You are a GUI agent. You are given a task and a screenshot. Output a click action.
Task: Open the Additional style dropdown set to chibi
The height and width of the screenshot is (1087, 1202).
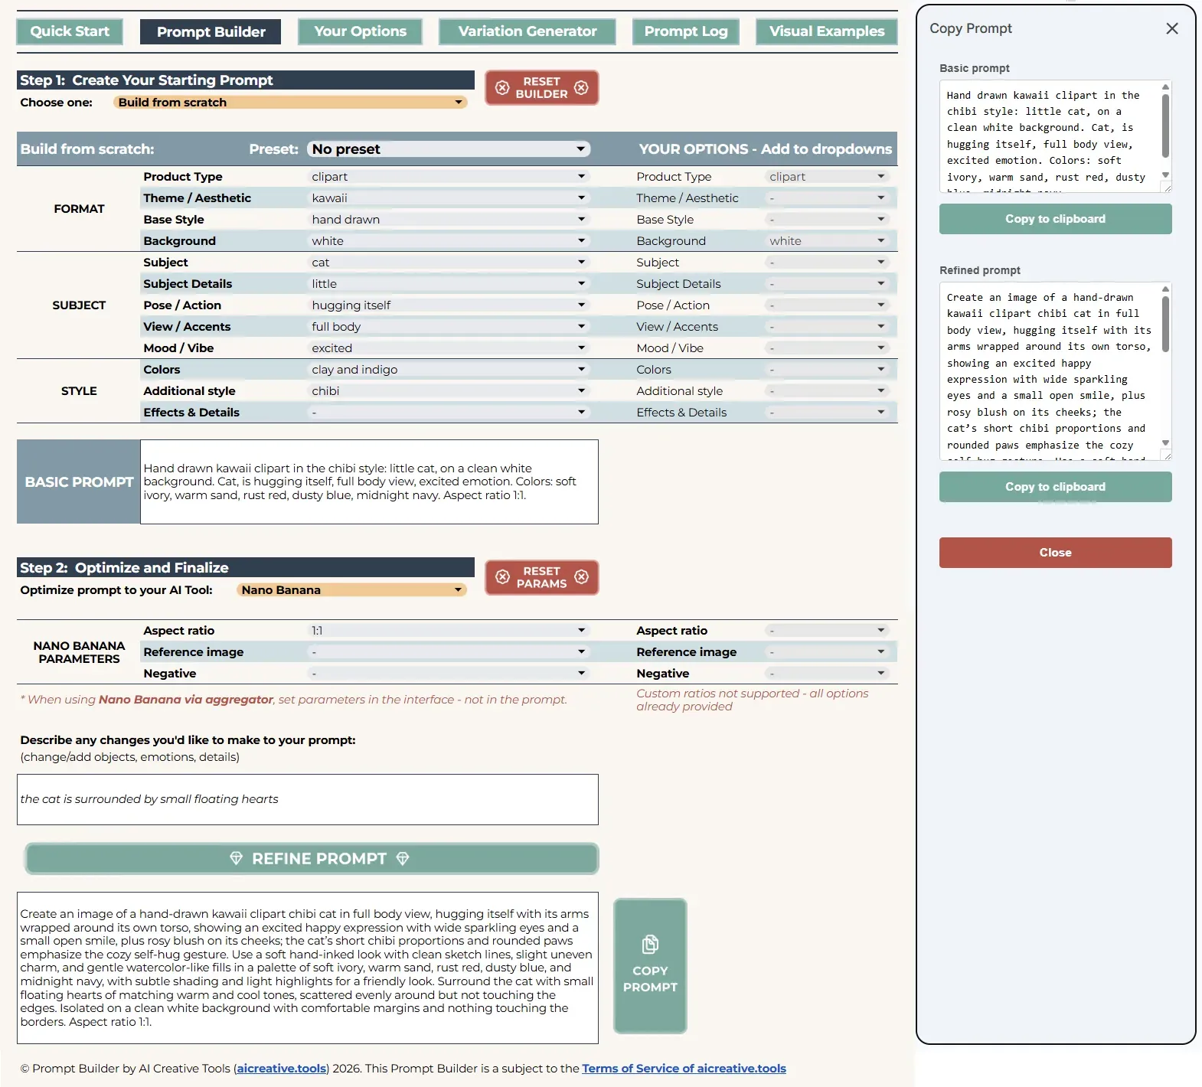(x=449, y=391)
